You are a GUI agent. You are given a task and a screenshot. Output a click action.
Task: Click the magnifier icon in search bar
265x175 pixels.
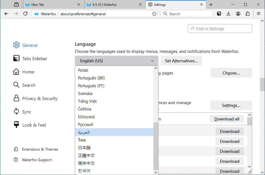click(x=165, y=14)
